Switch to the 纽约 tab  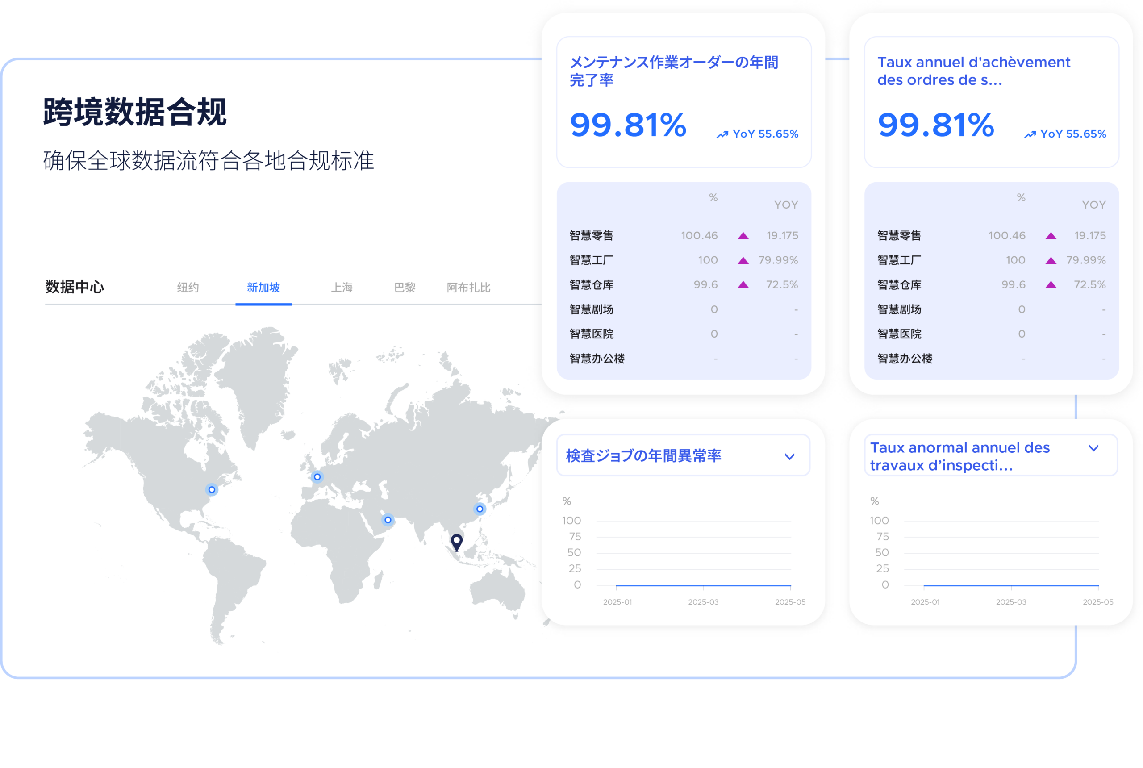[x=188, y=288]
